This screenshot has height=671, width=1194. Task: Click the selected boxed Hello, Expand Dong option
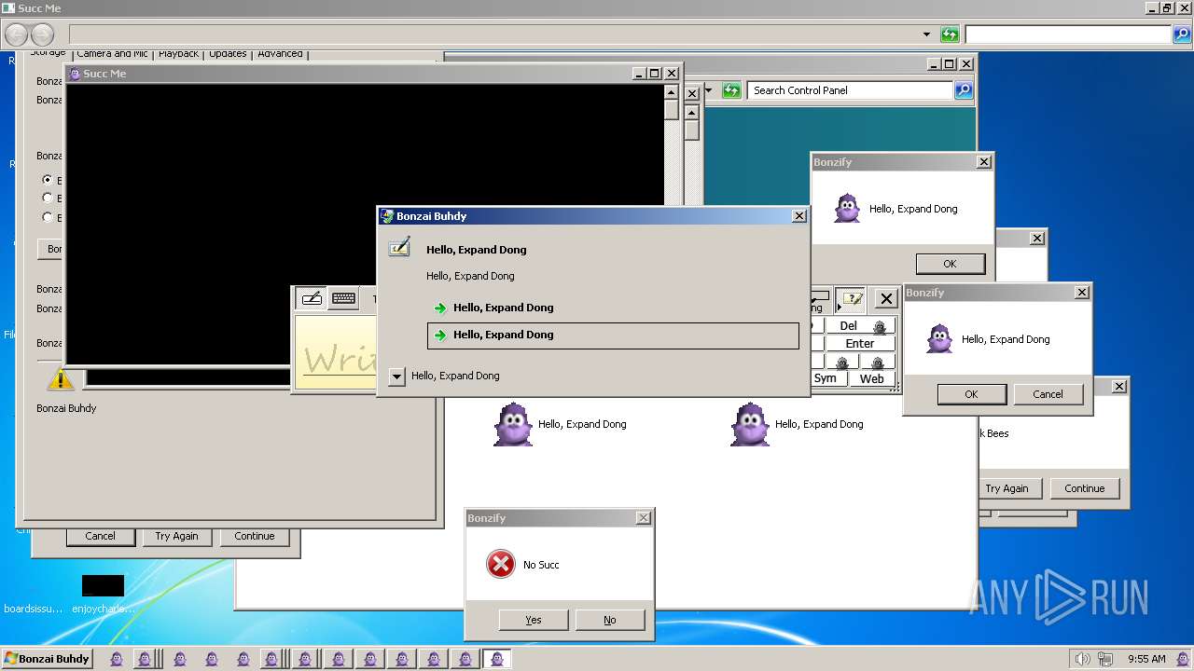pos(613,335)
